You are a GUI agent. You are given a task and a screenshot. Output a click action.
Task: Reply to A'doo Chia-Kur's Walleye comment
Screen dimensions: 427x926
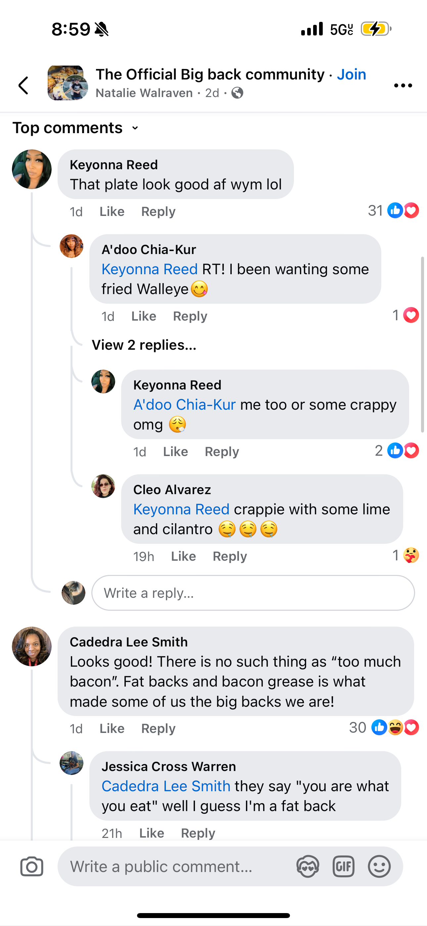click(x=190, y=316)
